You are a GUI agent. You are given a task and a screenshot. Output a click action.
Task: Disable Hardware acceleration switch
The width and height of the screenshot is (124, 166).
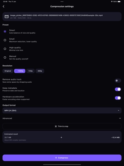(x=118, y=98)
